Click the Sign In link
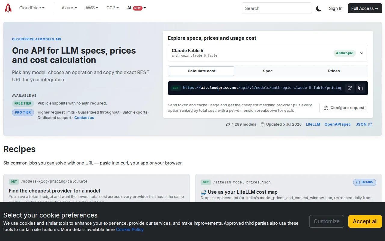This screenshot has width=385, height=241. pos(336,8)
